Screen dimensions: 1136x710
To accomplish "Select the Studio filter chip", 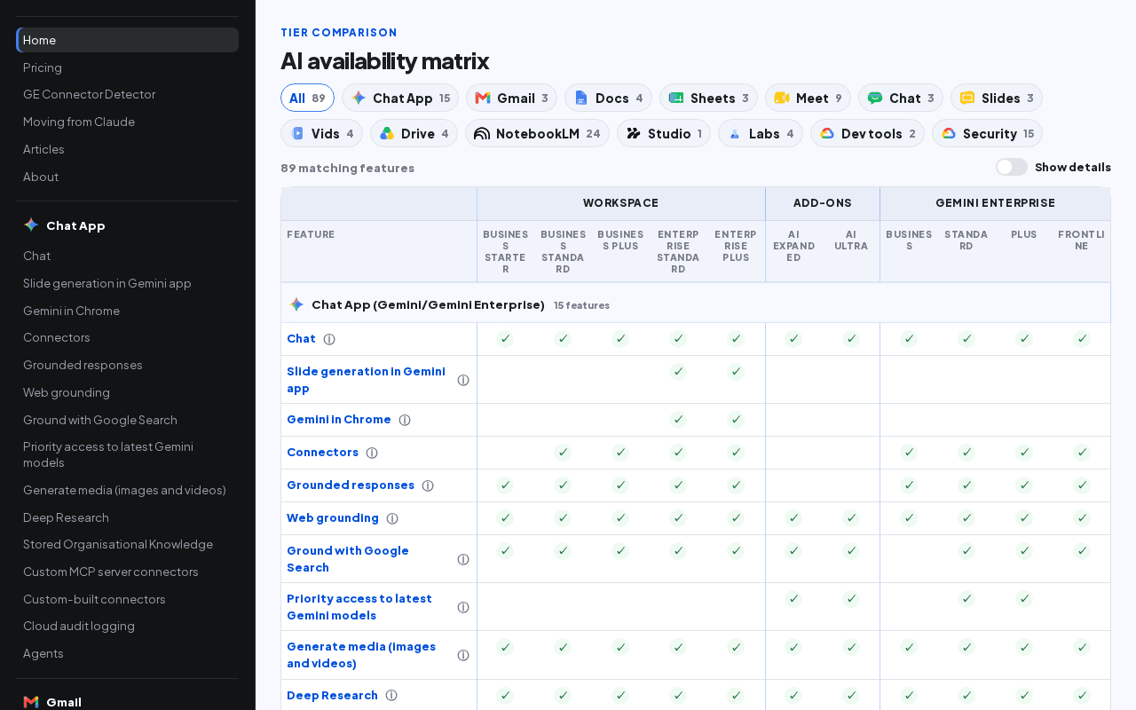I will [664, 133].
